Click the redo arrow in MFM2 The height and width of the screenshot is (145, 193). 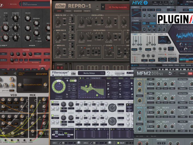(x=174, y=73)
